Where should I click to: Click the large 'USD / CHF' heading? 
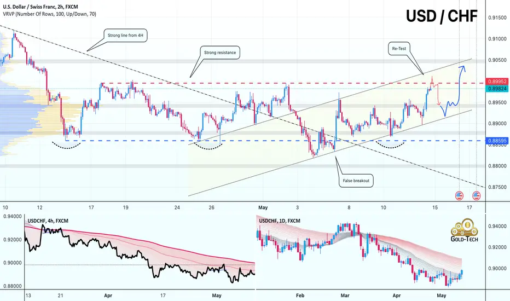click(x=442, y=16)
